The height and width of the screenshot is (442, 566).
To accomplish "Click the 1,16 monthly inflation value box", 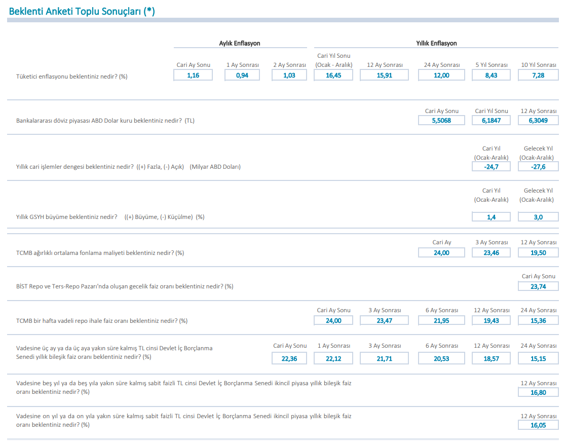I will pyautogui.click(x=193, y=75).
